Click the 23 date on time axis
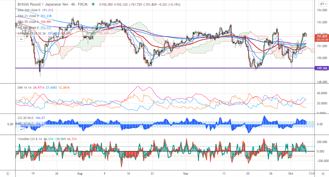Screen dimensions: 329x177 (152, 174)
